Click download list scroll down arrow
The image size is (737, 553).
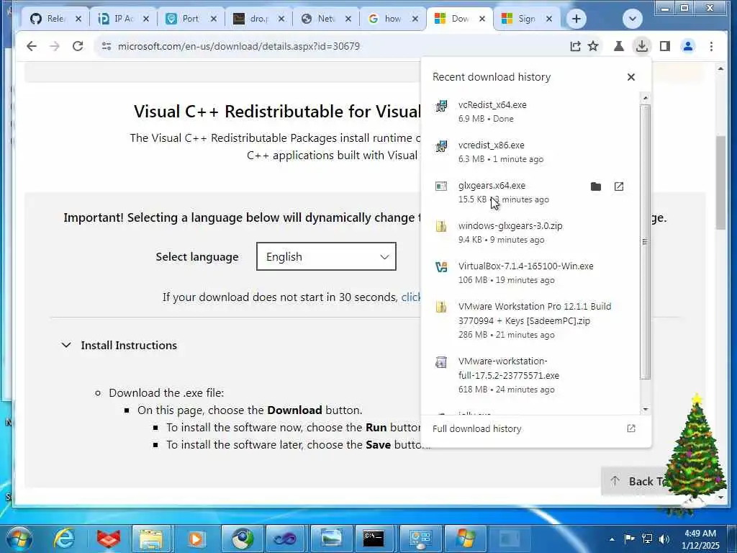point(646,409)
